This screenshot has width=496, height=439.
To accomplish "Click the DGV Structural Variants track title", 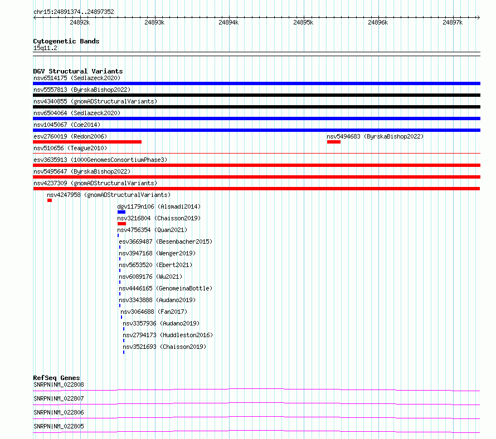I will tap(78, 71).
